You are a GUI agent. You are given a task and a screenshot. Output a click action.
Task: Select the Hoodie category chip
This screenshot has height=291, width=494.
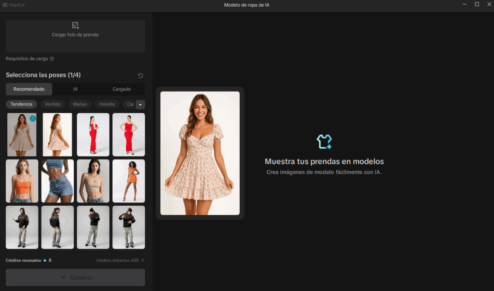pos(107,104)
